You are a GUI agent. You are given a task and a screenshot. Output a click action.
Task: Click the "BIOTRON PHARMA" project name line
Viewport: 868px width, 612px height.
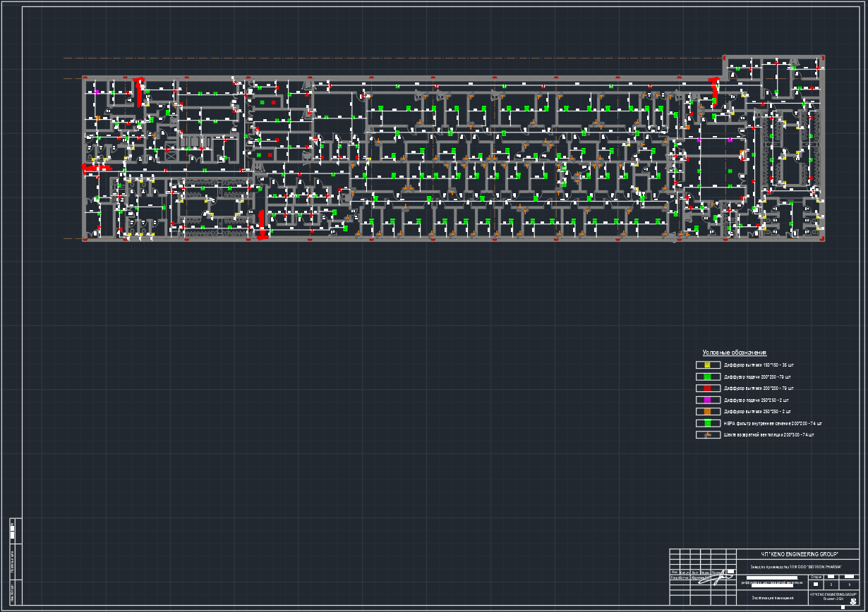[796, 568]
